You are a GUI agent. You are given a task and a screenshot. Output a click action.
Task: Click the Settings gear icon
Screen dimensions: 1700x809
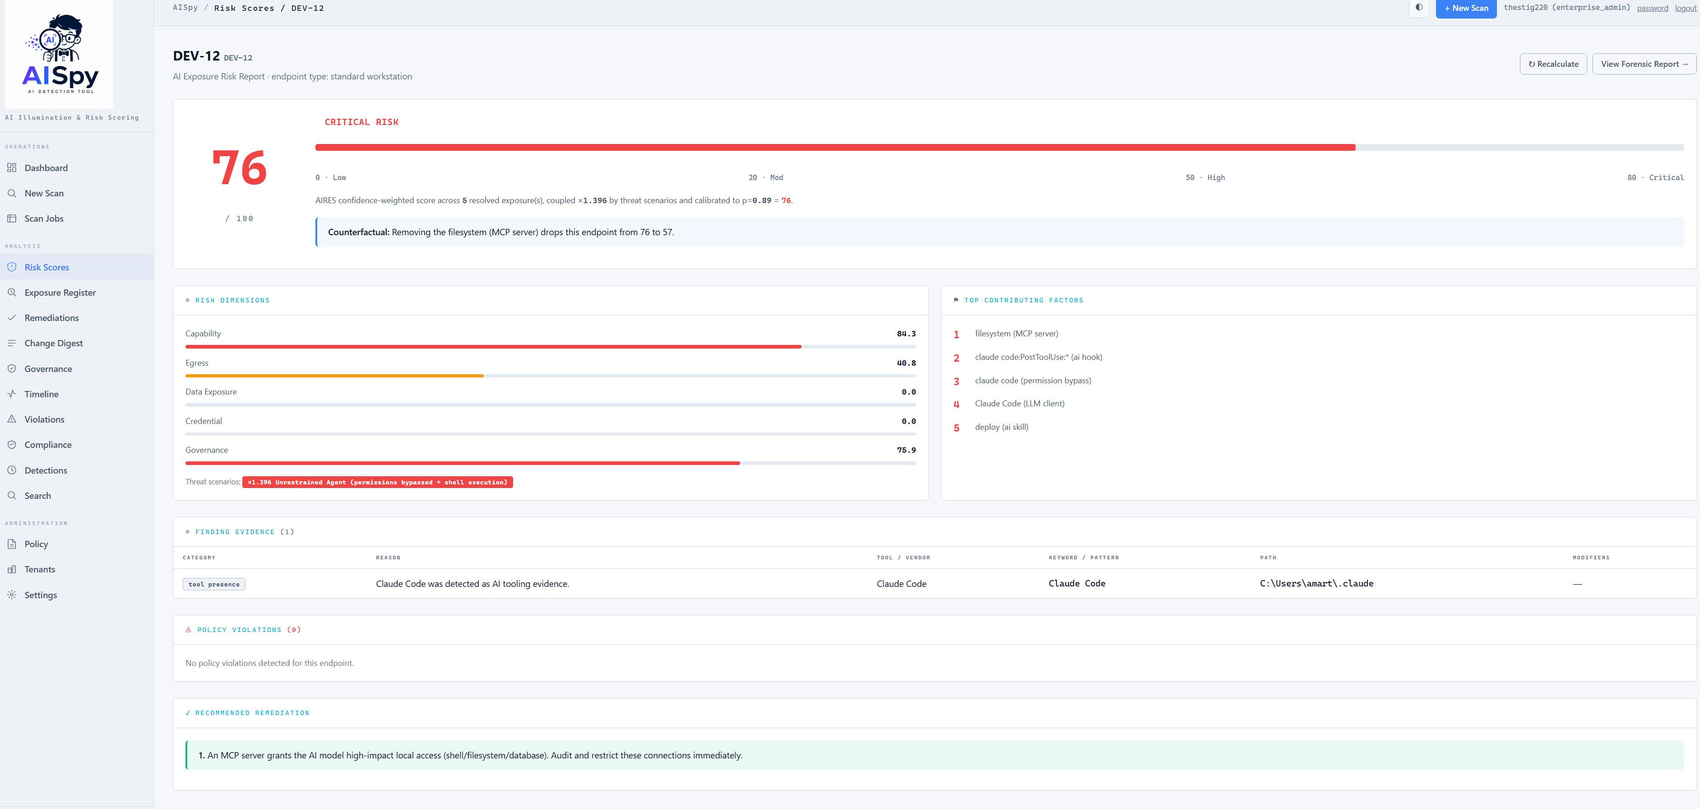(x=11, y=595)
